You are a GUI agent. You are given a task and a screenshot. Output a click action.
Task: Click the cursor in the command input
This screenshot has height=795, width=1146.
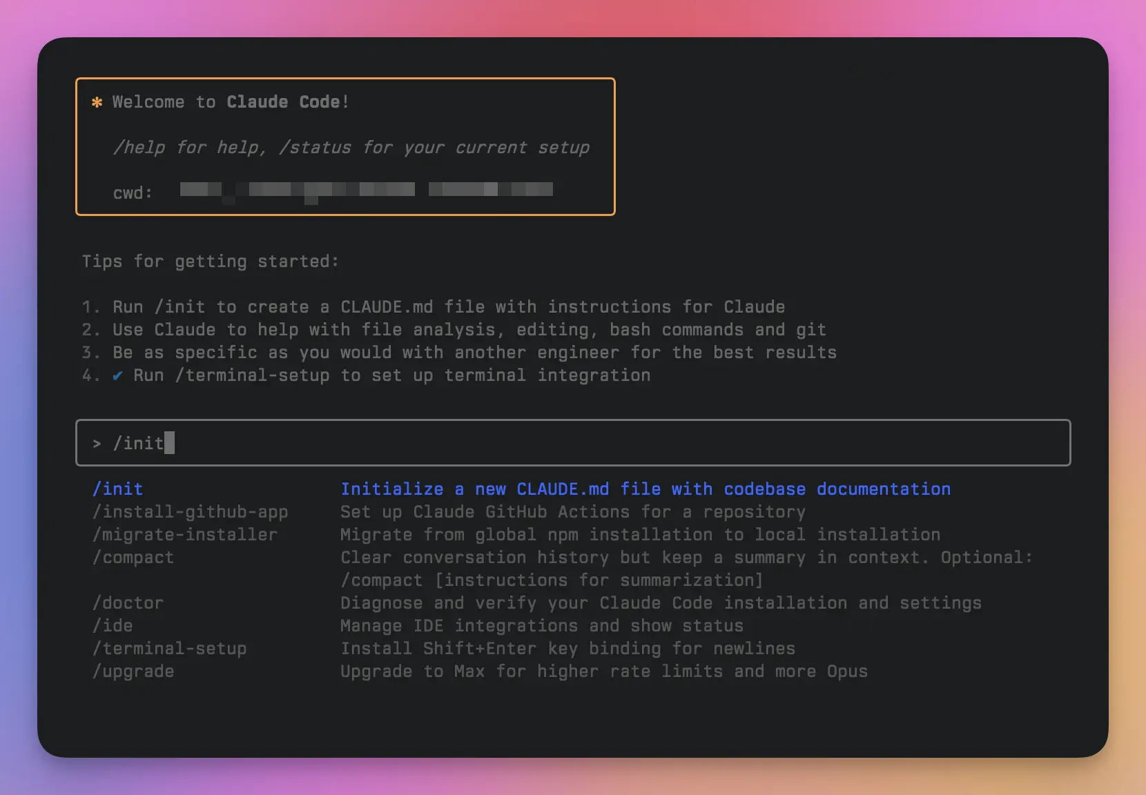[x=168, y=442]
